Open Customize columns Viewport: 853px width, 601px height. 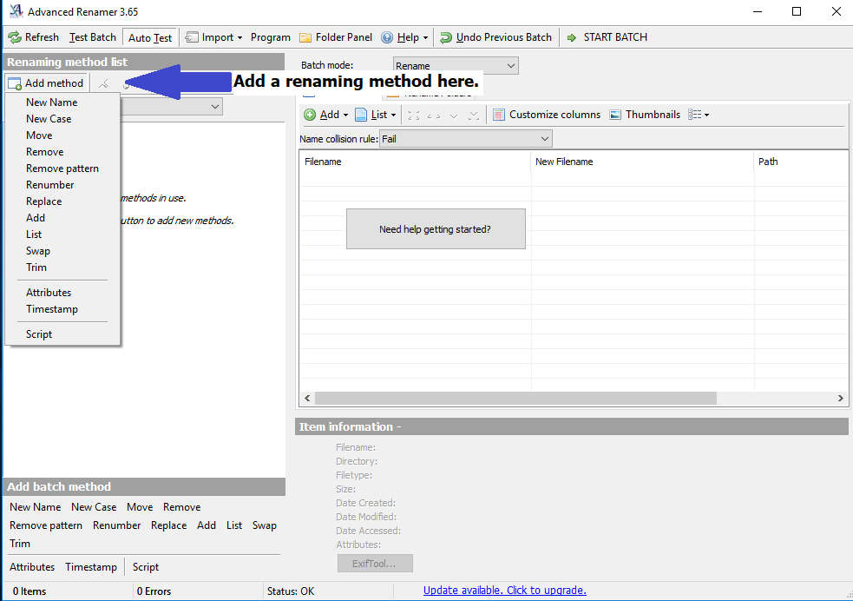(x=547, y=115)
